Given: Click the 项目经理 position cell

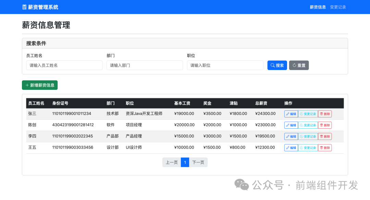Looking at the screenshot, I should pyautogui.click(x=134, y=125).
